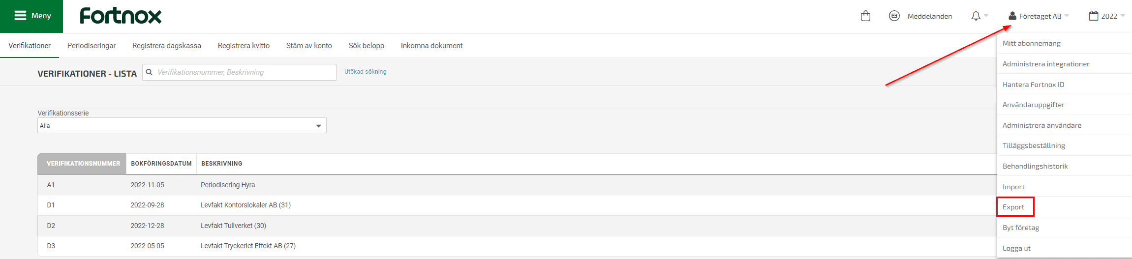
Task: Click the 2022 calendar icon
Action: click(x=1093, y=16)
